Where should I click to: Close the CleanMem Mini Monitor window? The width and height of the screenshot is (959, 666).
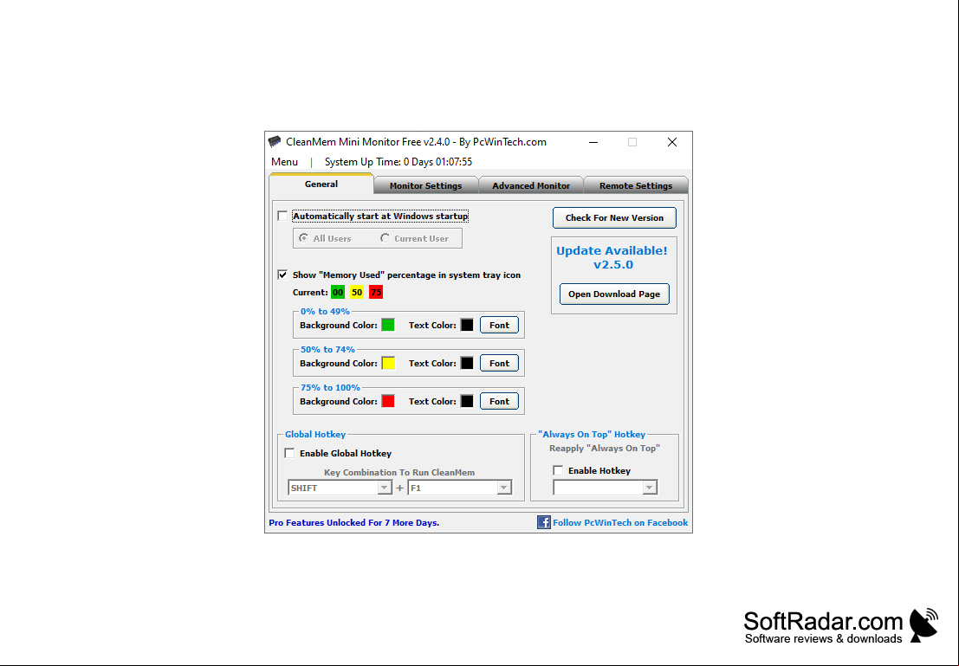672,142
